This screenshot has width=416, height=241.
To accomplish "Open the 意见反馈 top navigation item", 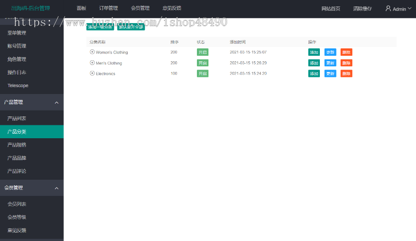I will click(171, 8).
